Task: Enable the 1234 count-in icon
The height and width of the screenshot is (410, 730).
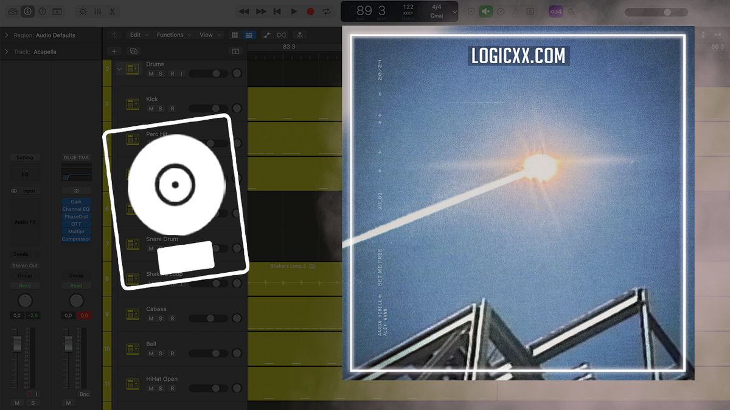Action: (555, 11)
